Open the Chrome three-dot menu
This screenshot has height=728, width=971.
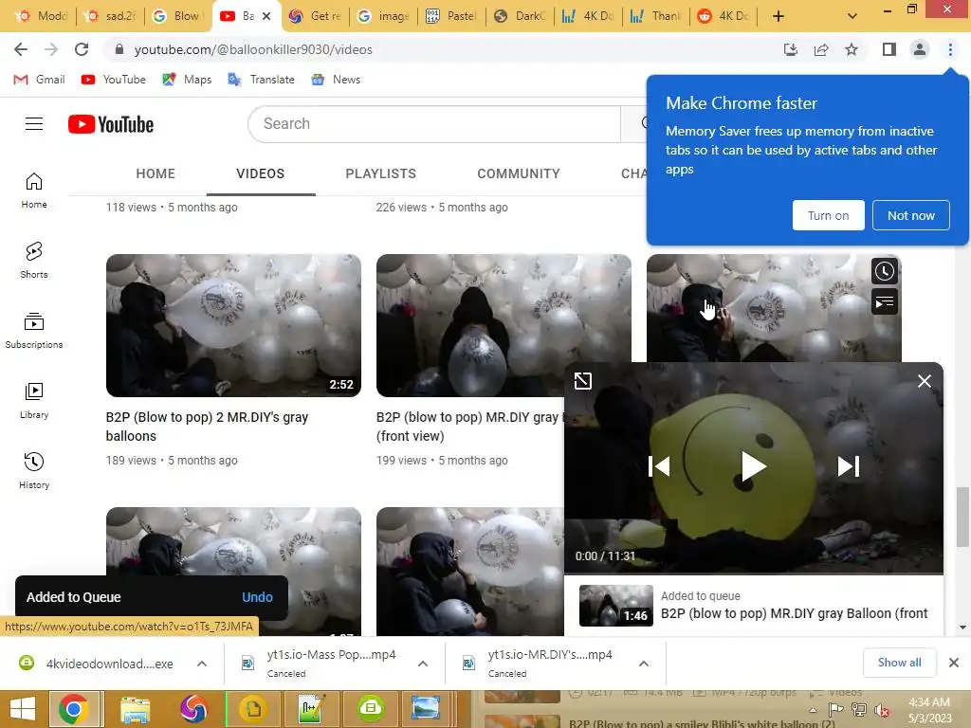pyautogui.click(x=950, y=49)
